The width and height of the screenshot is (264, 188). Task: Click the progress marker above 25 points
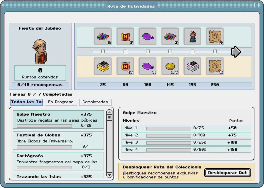[x=103, y=51]
